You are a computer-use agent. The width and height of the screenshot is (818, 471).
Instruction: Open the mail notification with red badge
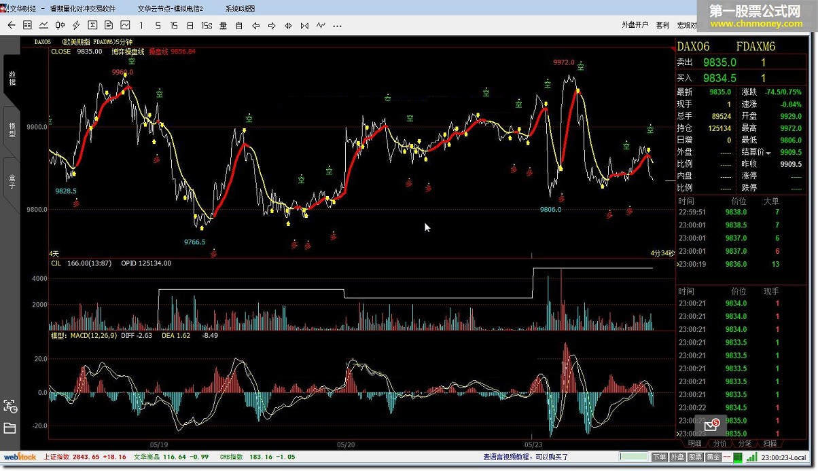(711, 426)
